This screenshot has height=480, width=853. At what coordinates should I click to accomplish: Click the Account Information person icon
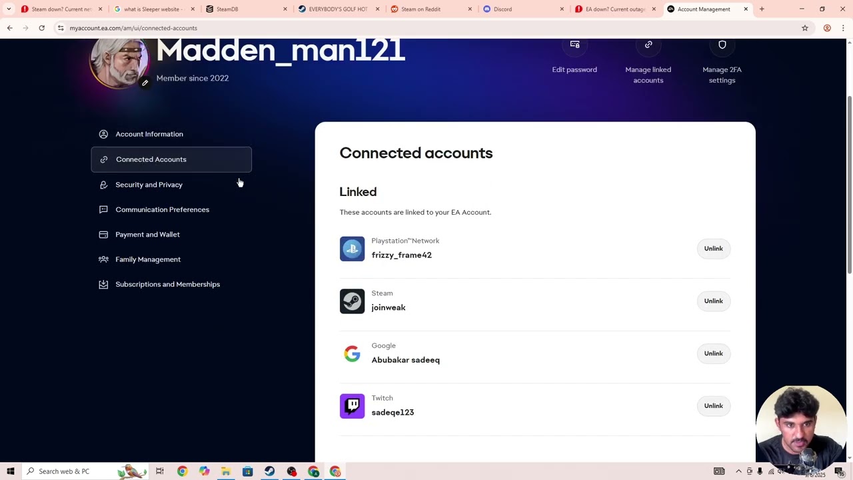coord(103,134)
